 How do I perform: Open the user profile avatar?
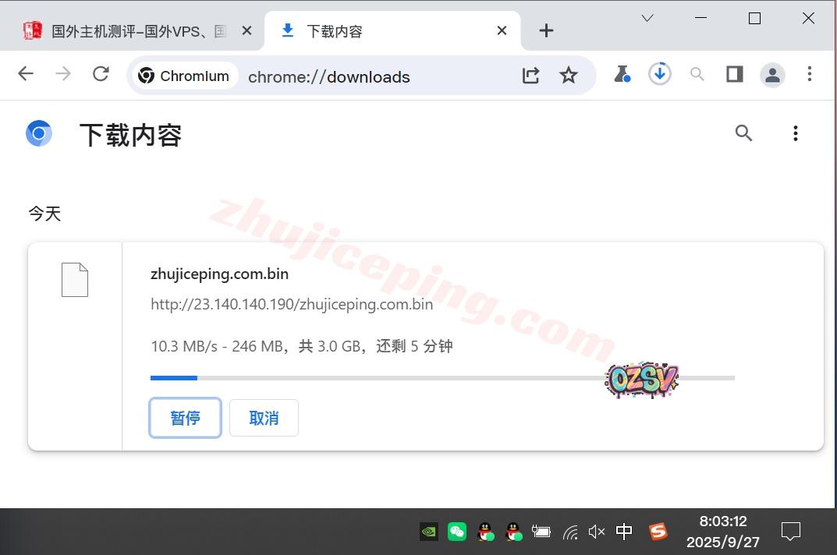click(772, 75)
